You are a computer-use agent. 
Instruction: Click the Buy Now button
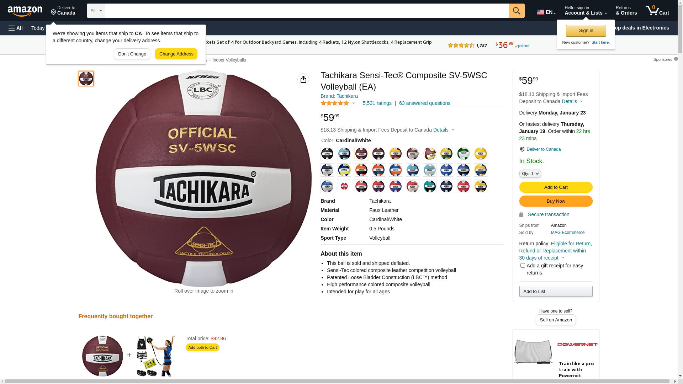[x=556, y=201]
